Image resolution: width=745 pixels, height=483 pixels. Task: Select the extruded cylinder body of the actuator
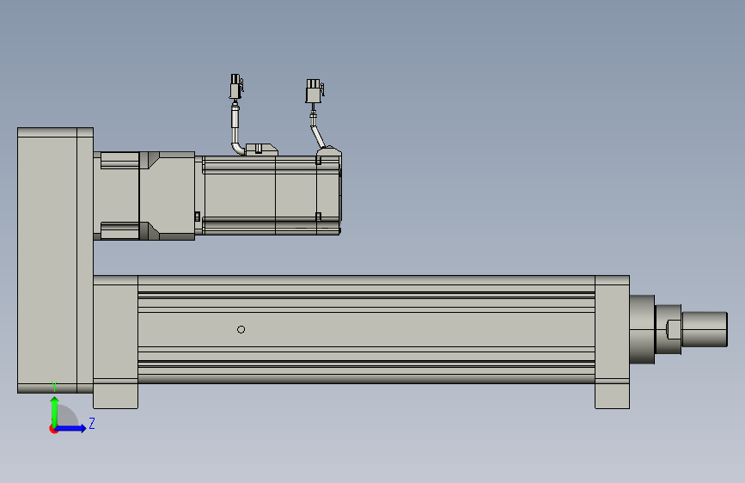coord(366,329)
